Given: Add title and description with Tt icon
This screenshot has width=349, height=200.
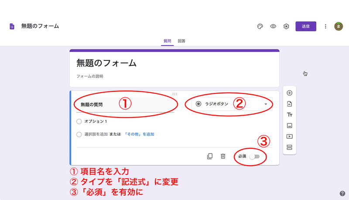Looking at the screenshot, I should pyautogui.click(x=289, y=115).
